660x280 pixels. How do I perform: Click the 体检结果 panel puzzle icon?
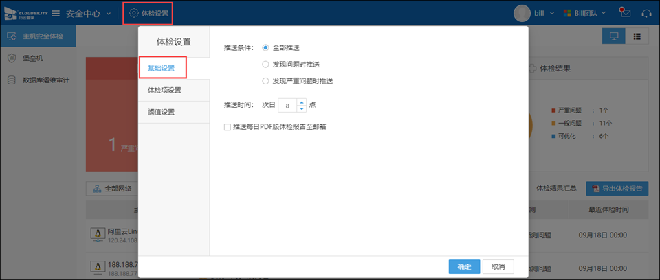coord(531,69)
